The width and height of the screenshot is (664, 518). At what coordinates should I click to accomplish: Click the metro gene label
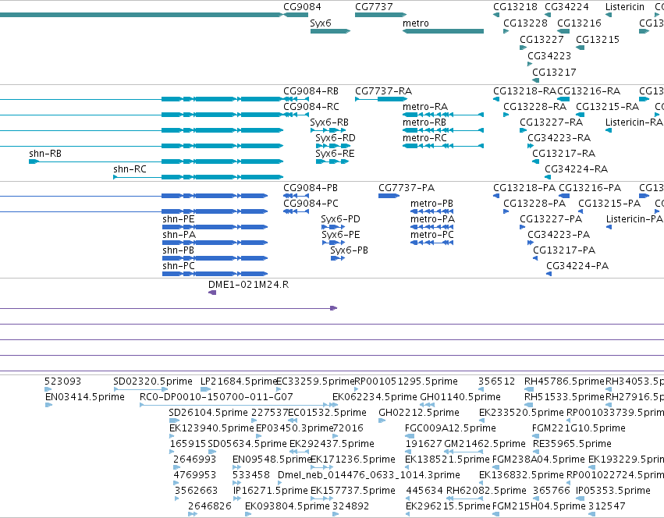415,23
